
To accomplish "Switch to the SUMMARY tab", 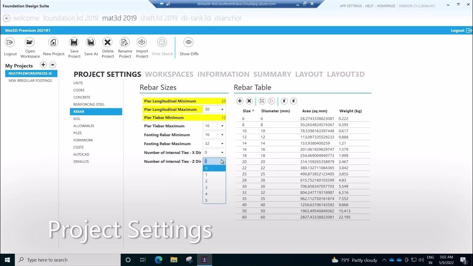I will click(272, 74).
